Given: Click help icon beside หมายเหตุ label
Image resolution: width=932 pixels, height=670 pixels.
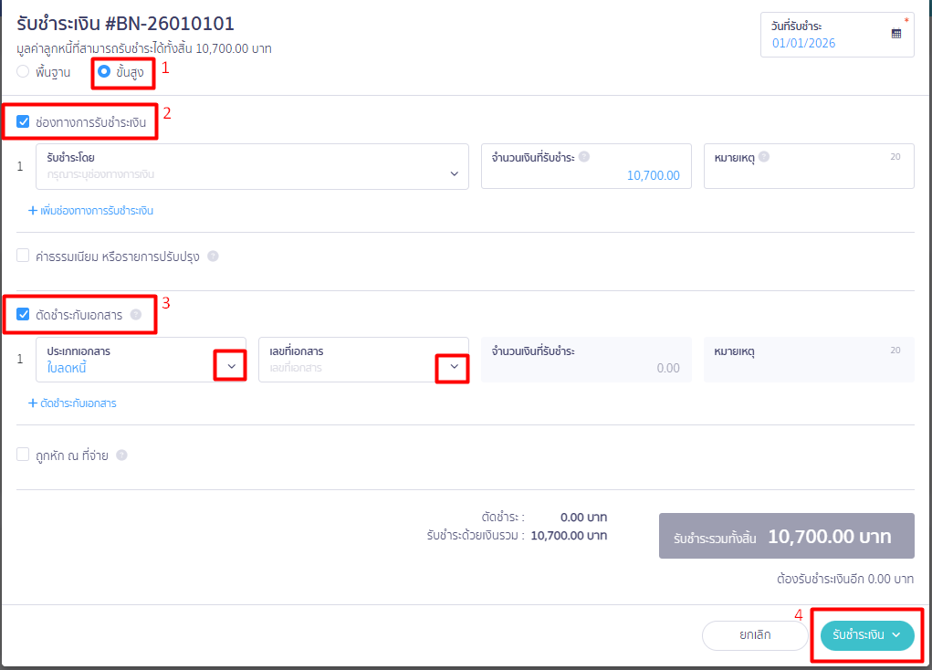Looking at the screenshot, I should pos(764,157).
